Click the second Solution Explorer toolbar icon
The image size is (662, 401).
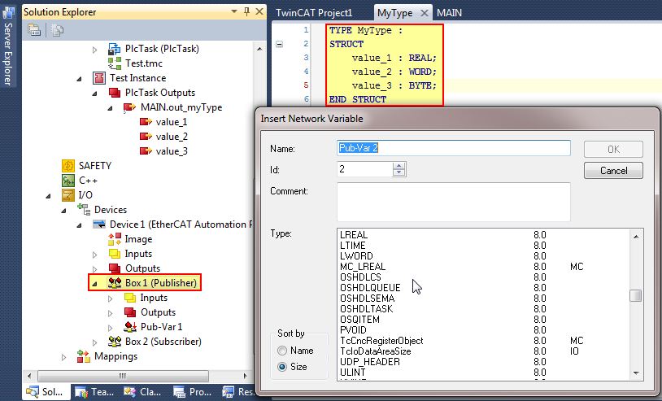pyautogui.click(x=57, y=30)
